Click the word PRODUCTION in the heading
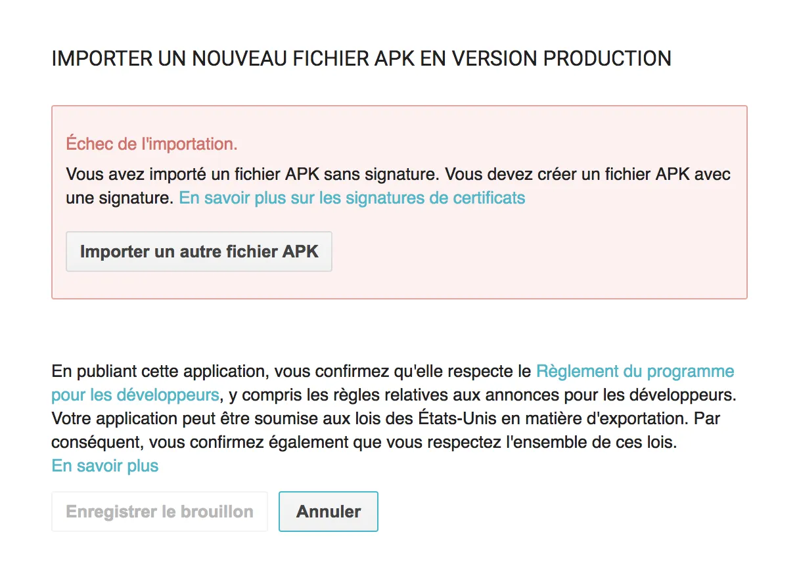 point(608,58)
